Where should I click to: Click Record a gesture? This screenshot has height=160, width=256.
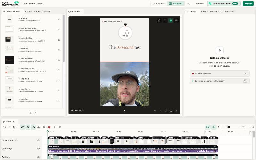click(x=220, y=74)
